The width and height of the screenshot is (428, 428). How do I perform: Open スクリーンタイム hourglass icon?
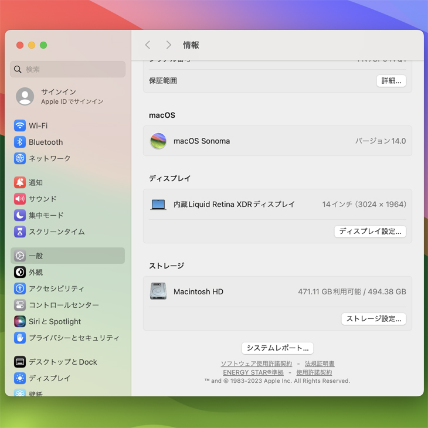click(x=20, y=232)
